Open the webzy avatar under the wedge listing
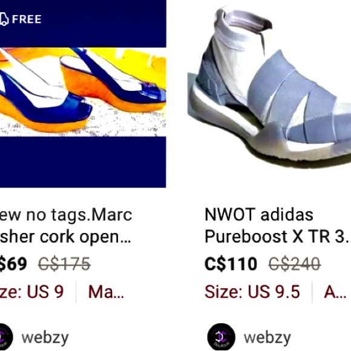 [6, 337]
